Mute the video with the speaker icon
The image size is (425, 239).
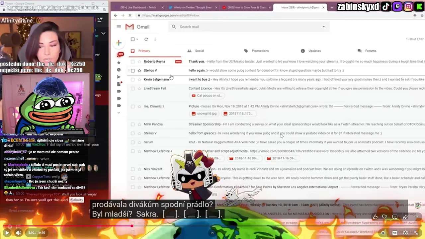pos(19,233)
